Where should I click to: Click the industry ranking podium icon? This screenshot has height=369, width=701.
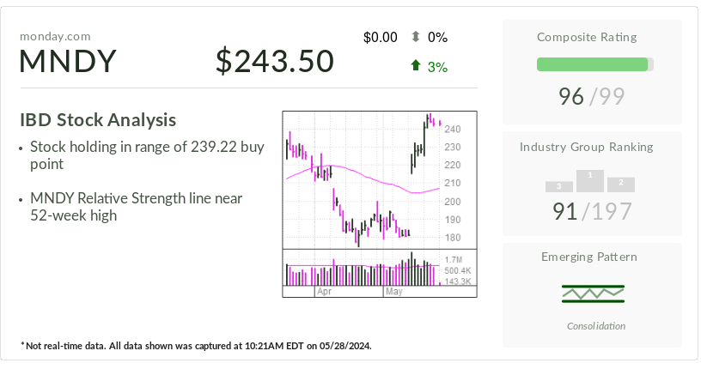[590, 181]
